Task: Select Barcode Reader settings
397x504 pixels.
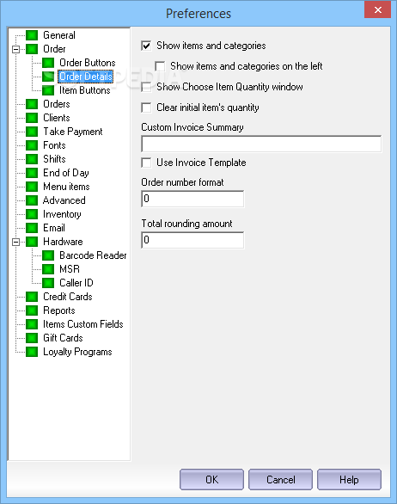Action: pyautogui.click(x=93, y=255)
